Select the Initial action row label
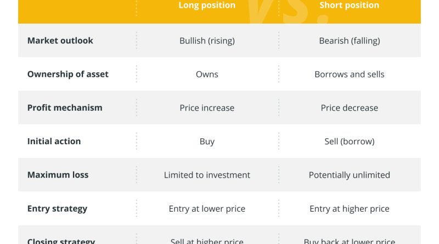This screenshot has height=244, width=439. tap(54, 141)
